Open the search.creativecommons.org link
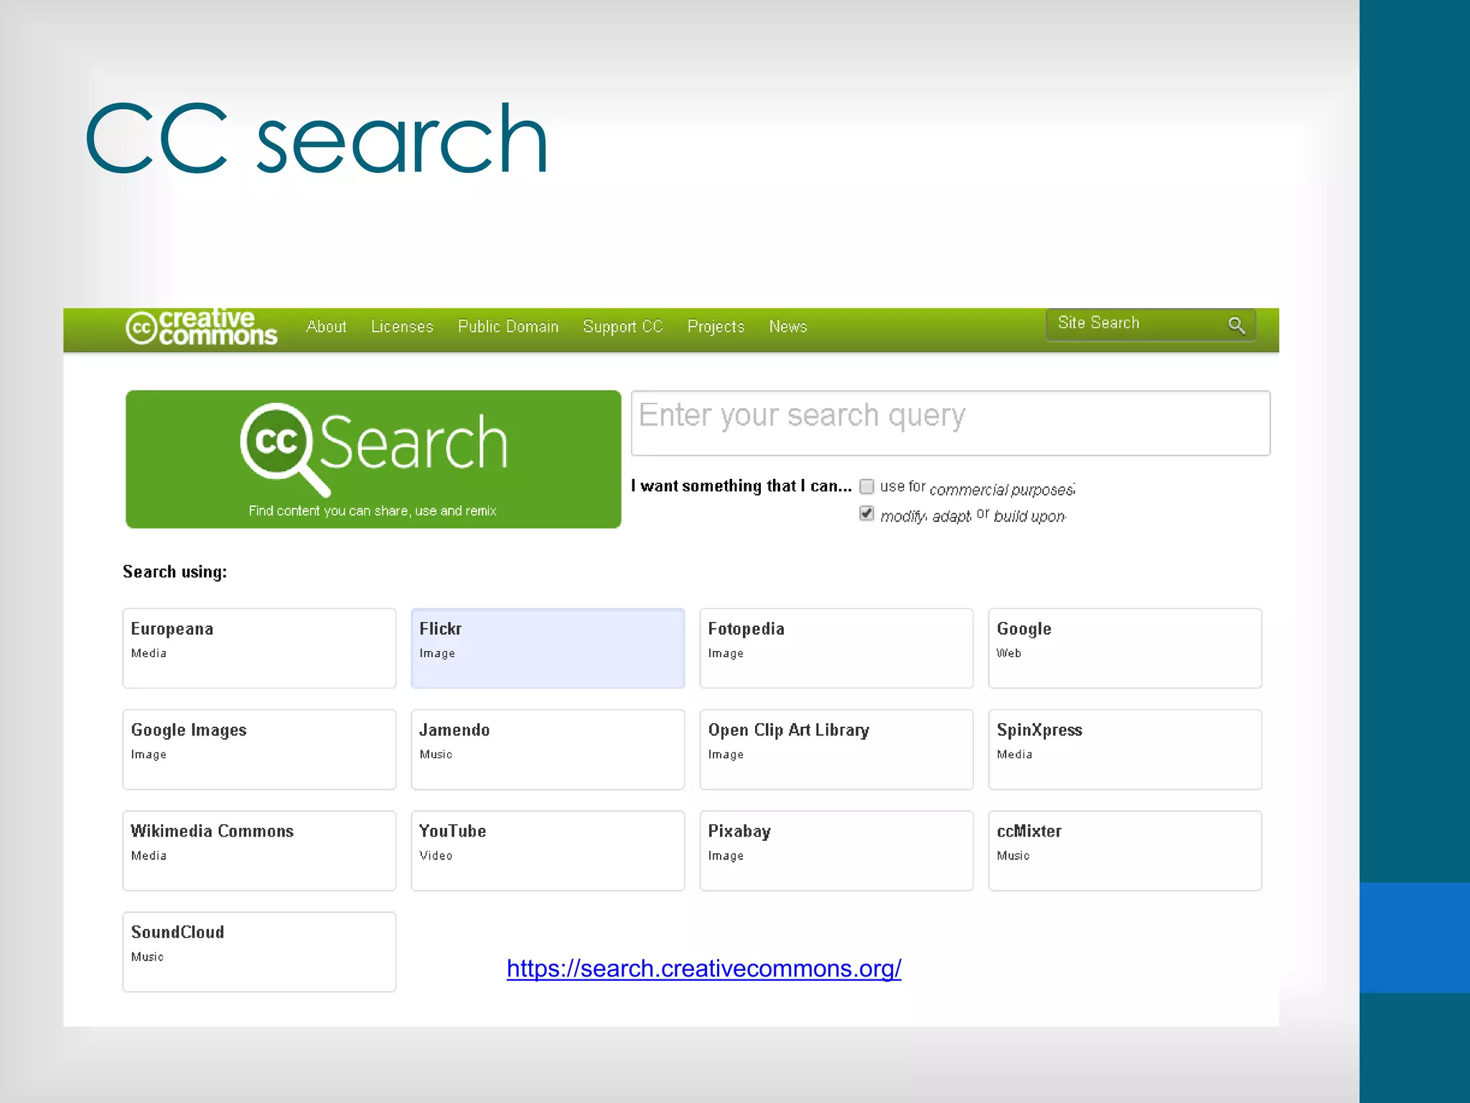 click(x=703, y=969)
